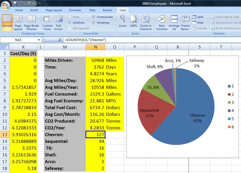Click the Name Box showing N13
This screenshot has width=241, height=173.
click(x=18, y=40)
